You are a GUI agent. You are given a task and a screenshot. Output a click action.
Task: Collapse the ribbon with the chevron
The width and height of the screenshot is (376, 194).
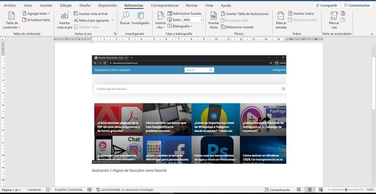pos(372,34)
